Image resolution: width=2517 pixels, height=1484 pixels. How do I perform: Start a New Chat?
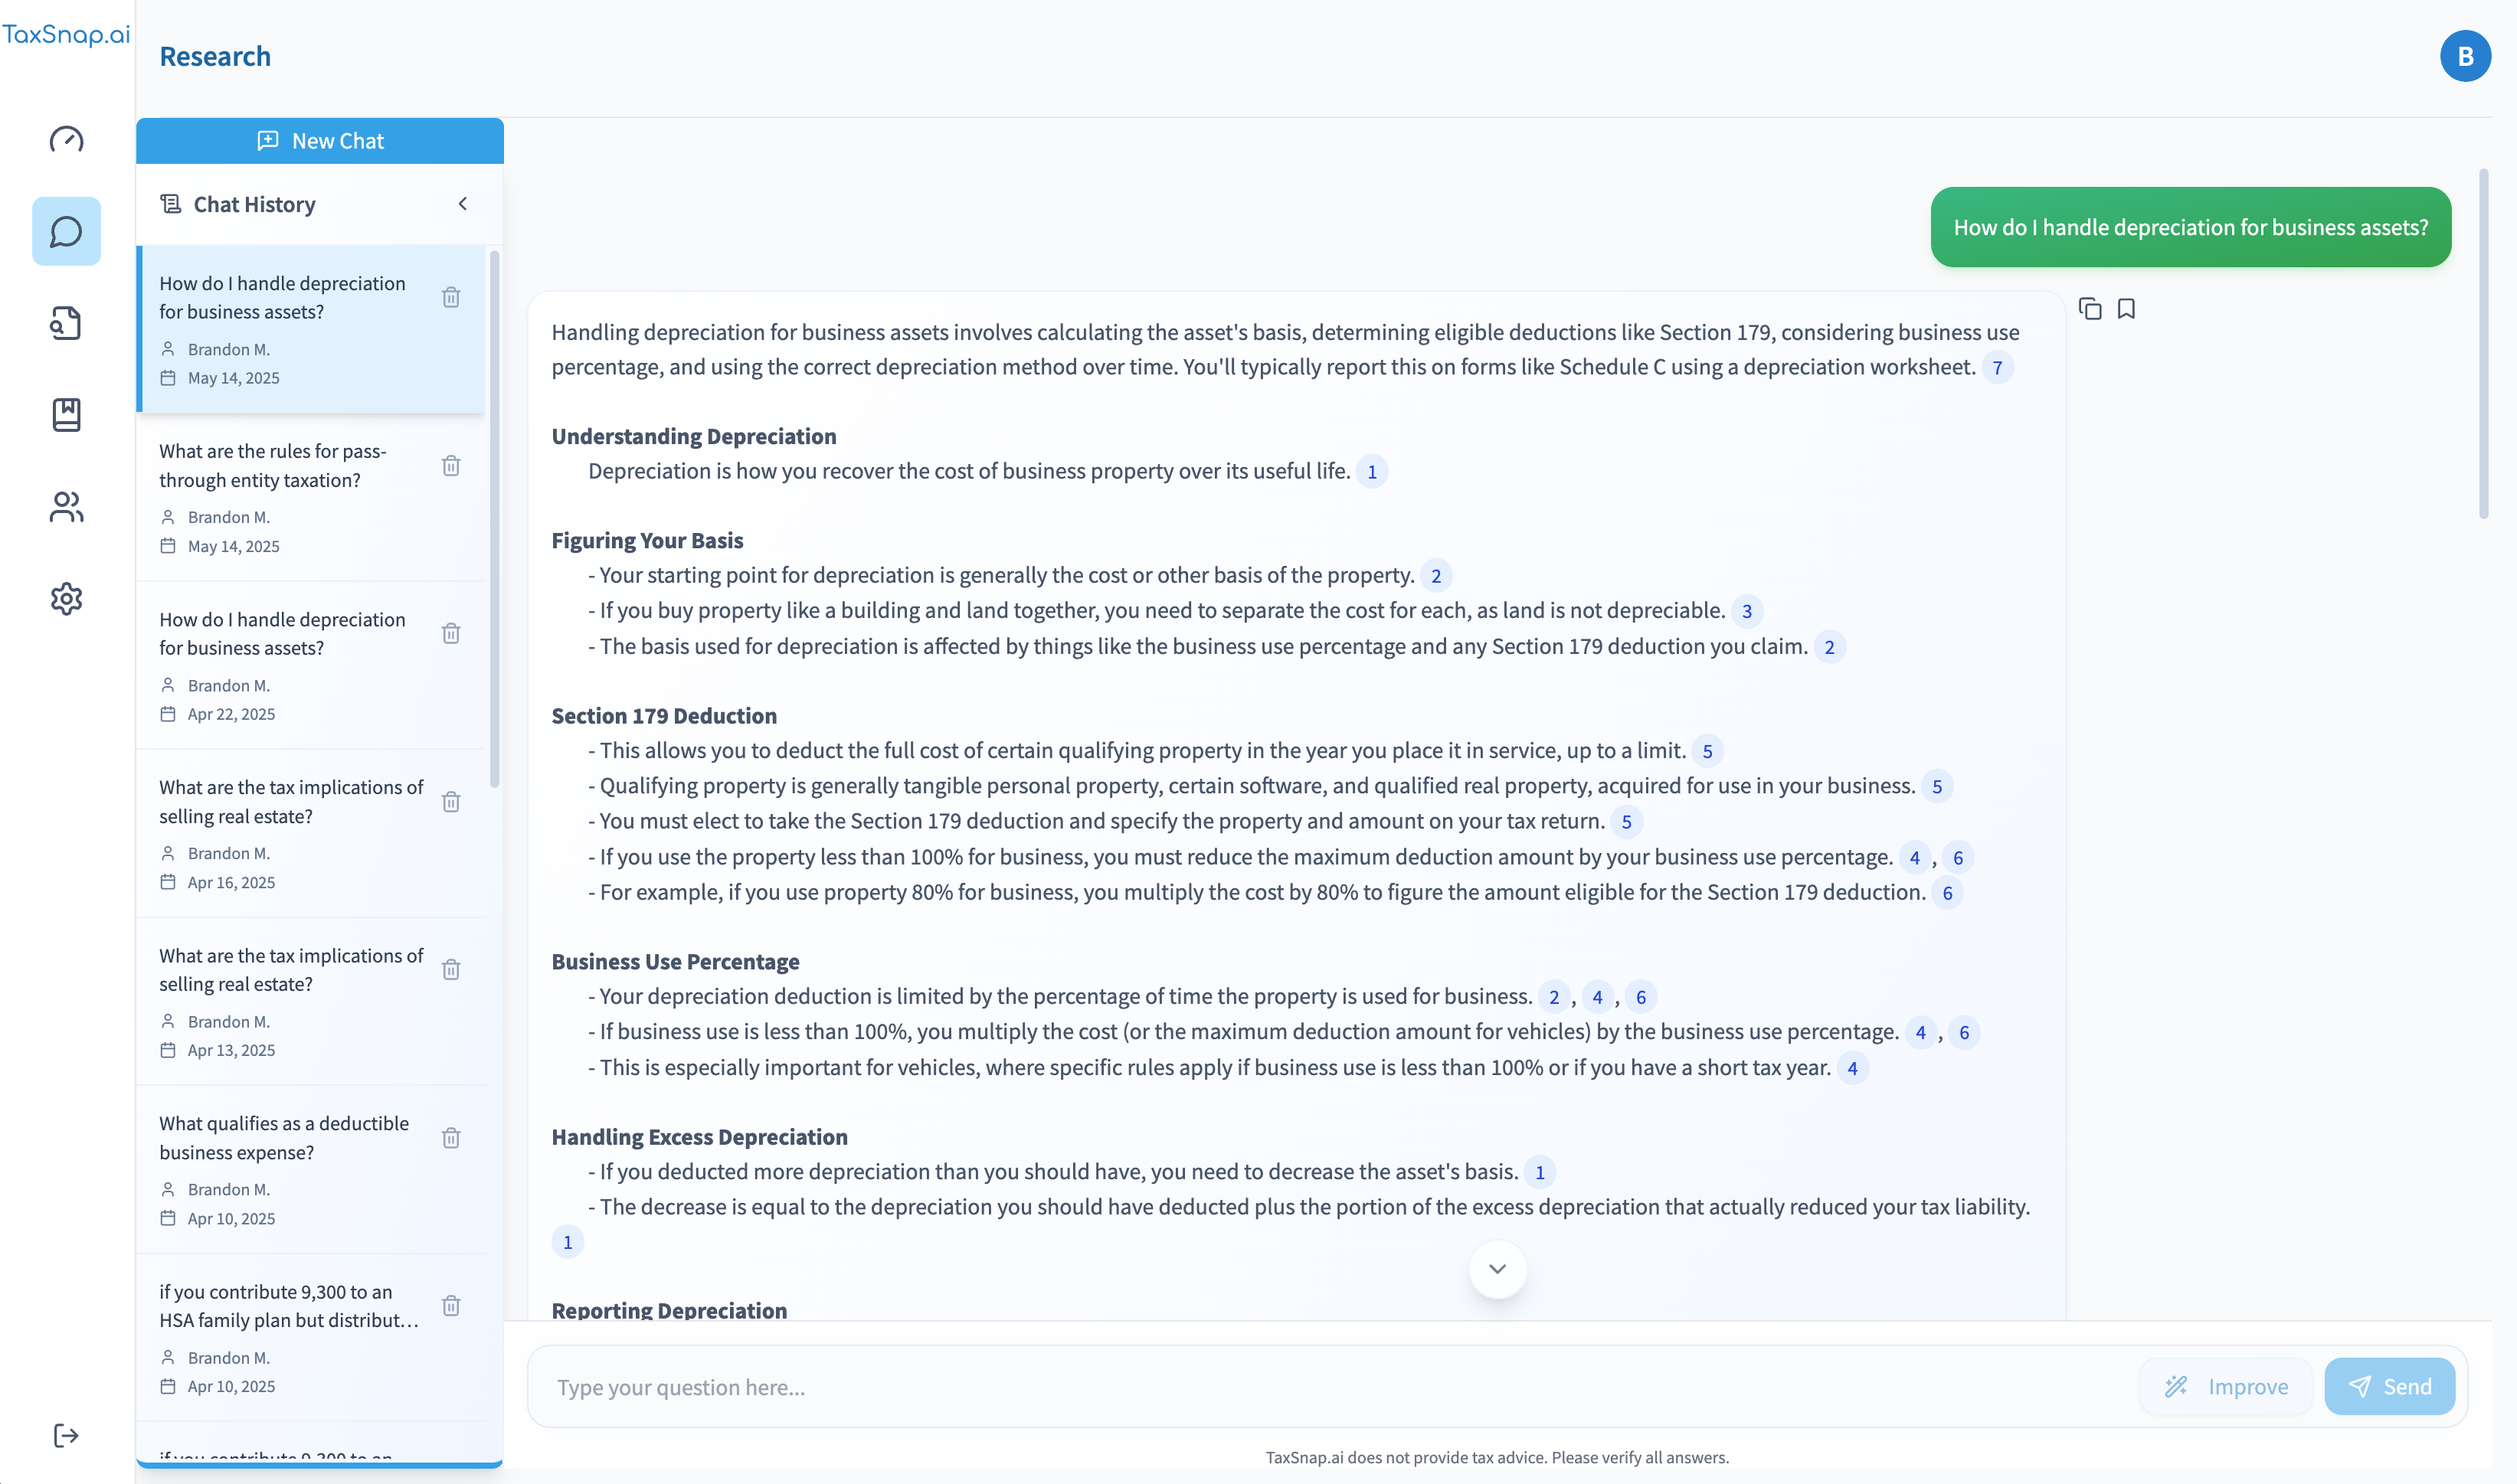click(320, 141)
